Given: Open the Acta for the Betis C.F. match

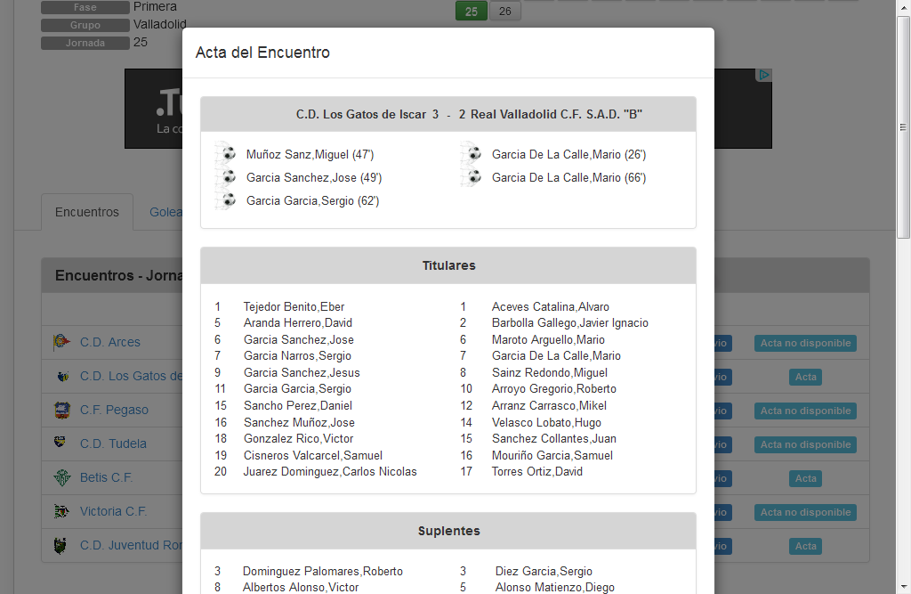Looking at the screenshot, I should click(x=805, y=478).
